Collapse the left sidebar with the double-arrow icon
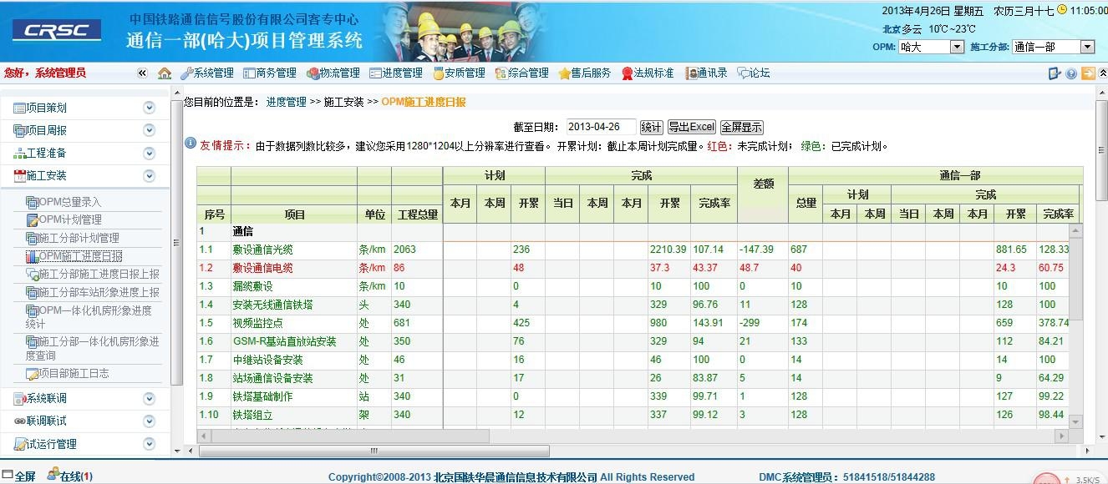Viewport: 1108px width, 484px height. click(x=142, y=73)
